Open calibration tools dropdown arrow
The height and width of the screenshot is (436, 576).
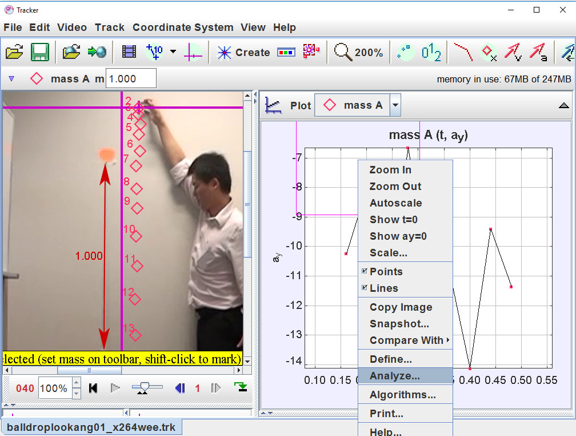click(x=173, y=52)
